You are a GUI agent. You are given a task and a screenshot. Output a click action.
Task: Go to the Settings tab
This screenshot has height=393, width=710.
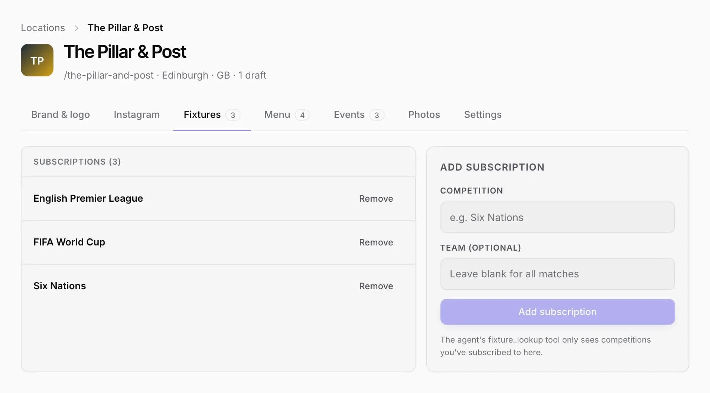[483, 115]
